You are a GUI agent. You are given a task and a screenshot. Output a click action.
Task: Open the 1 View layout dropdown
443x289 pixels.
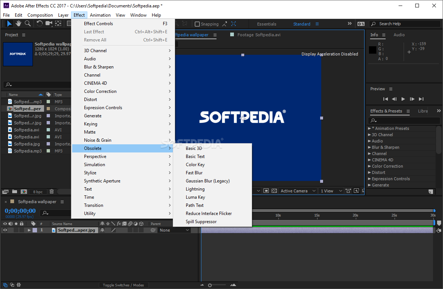(331, 191)
